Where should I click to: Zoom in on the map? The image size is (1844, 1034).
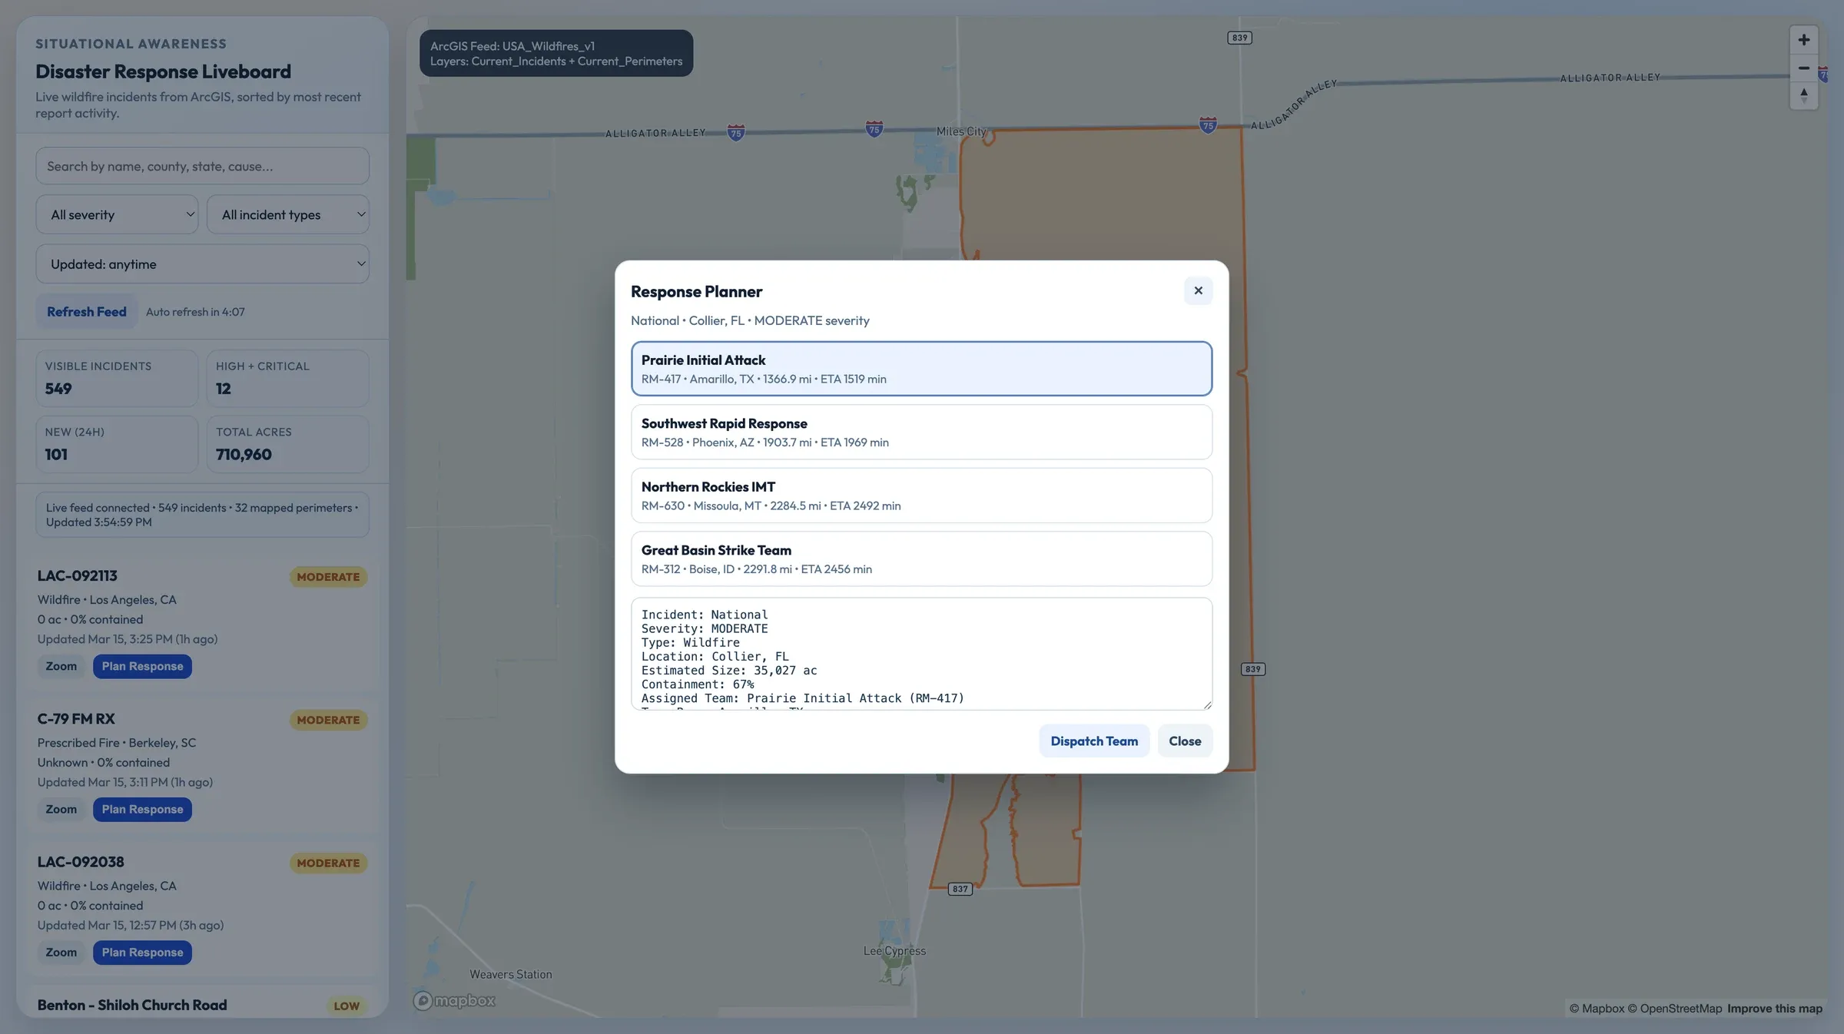pyautogui.click(x=1803, y=40)
